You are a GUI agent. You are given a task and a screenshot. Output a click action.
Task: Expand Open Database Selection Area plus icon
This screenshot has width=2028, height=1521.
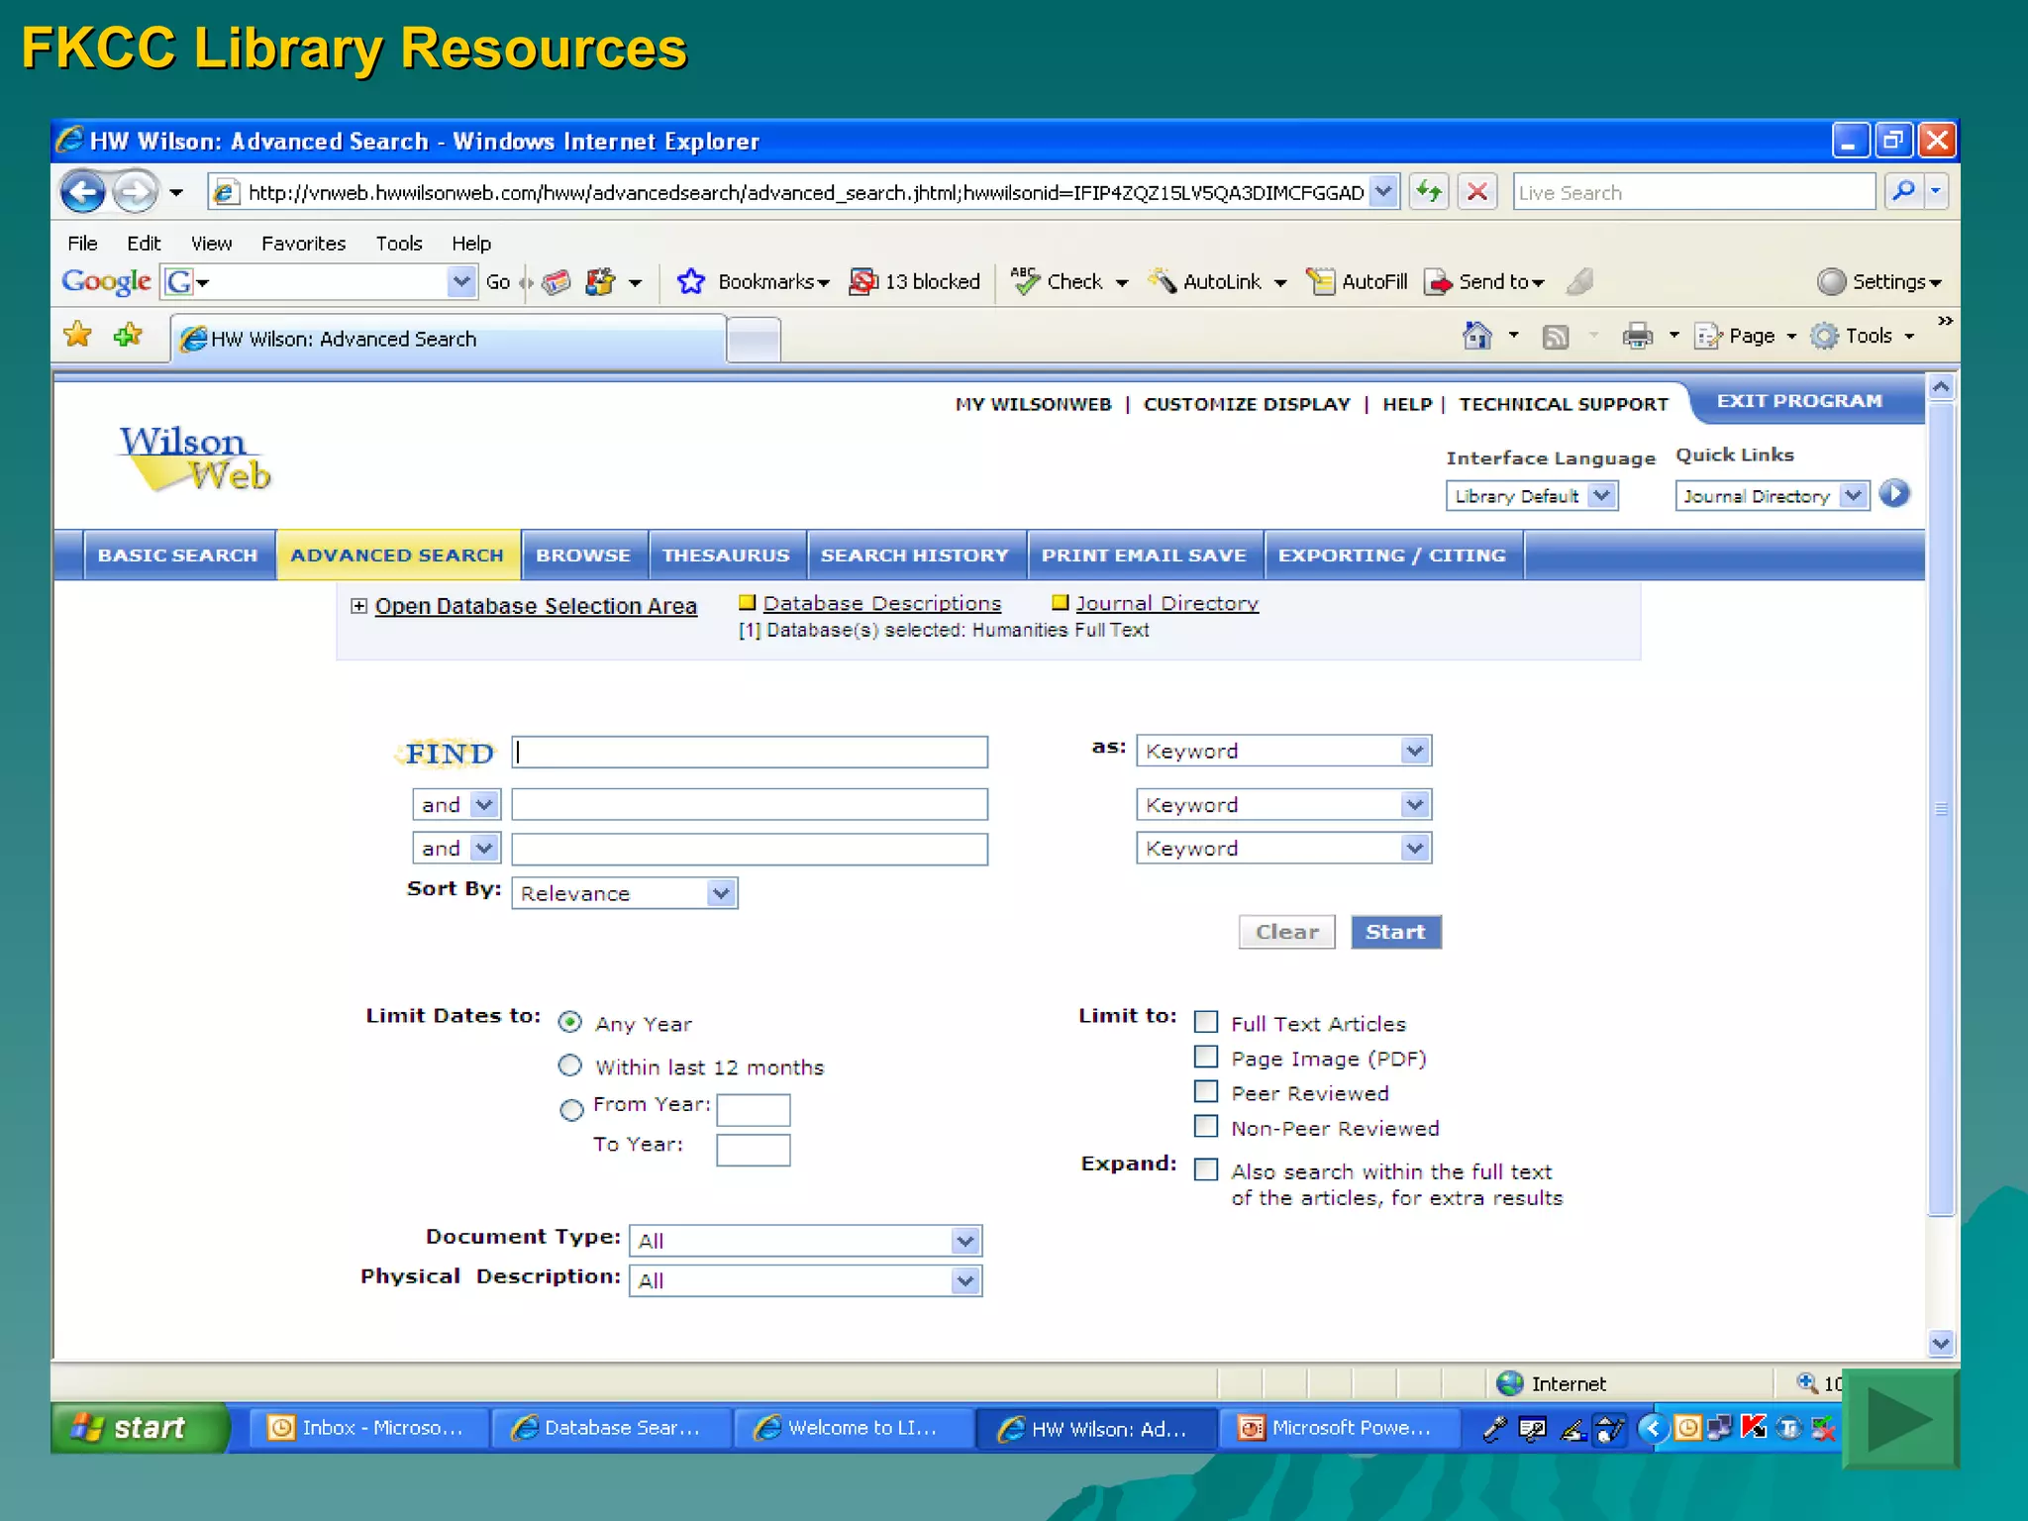(359, 606)
